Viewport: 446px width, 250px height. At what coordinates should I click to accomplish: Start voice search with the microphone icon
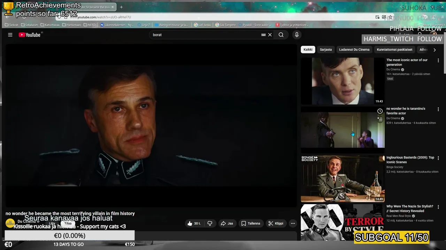tap(297, 35)
